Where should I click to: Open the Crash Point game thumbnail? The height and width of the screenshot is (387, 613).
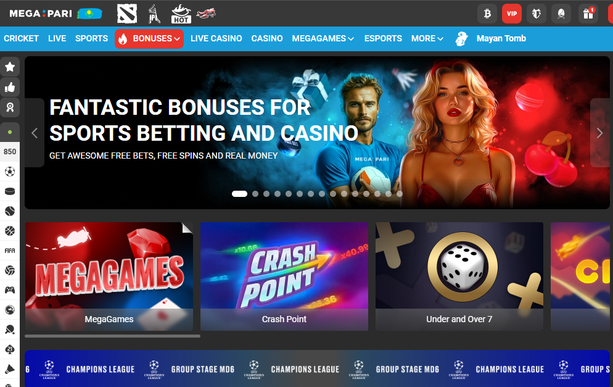pyautogui.click(x=284, y=277)
